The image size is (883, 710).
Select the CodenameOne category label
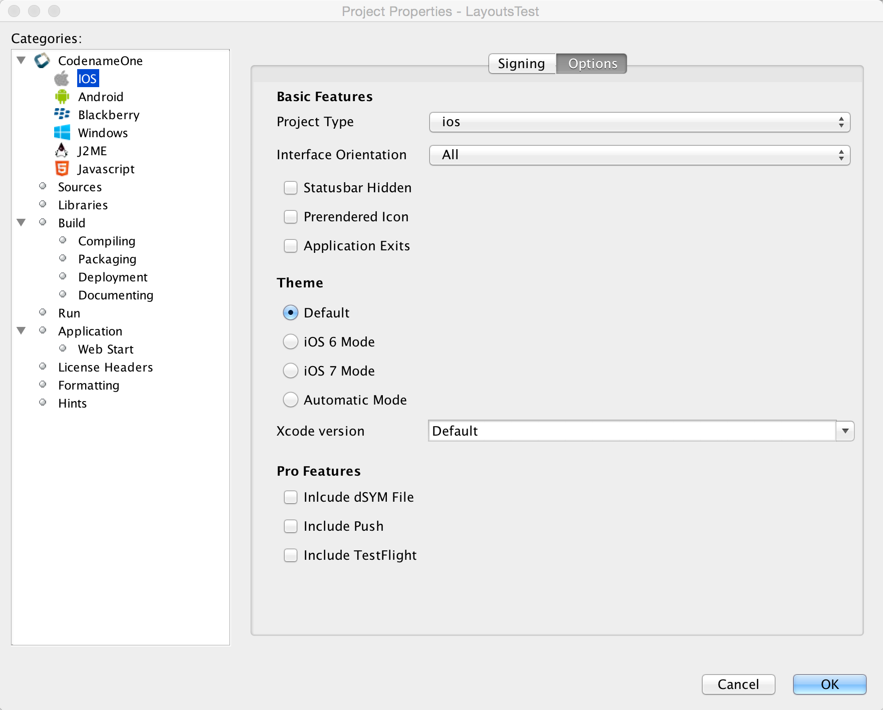pyautogui.click(x=100, y=61)
